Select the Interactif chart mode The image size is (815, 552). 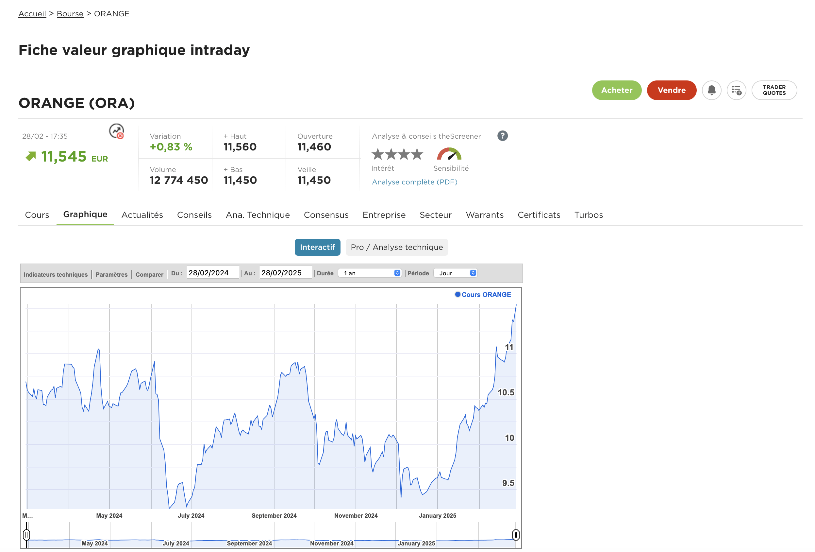coord(317,247)
